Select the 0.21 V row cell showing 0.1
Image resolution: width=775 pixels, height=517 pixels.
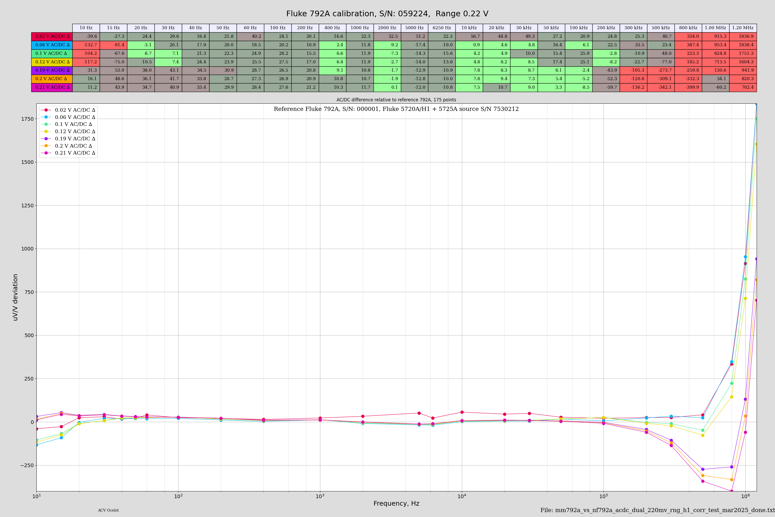[x=387, y=87]
